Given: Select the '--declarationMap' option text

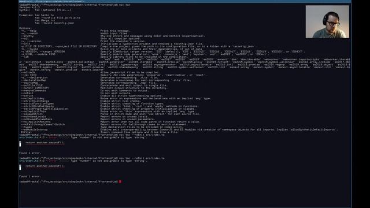Looking at the screenshot, I should 34,80.
